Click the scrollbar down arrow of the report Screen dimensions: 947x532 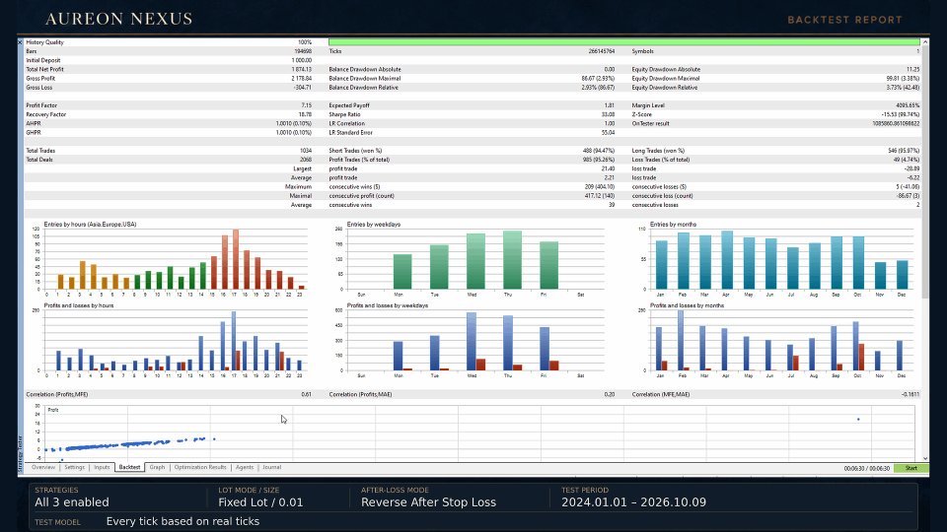[x=925, y=459]
